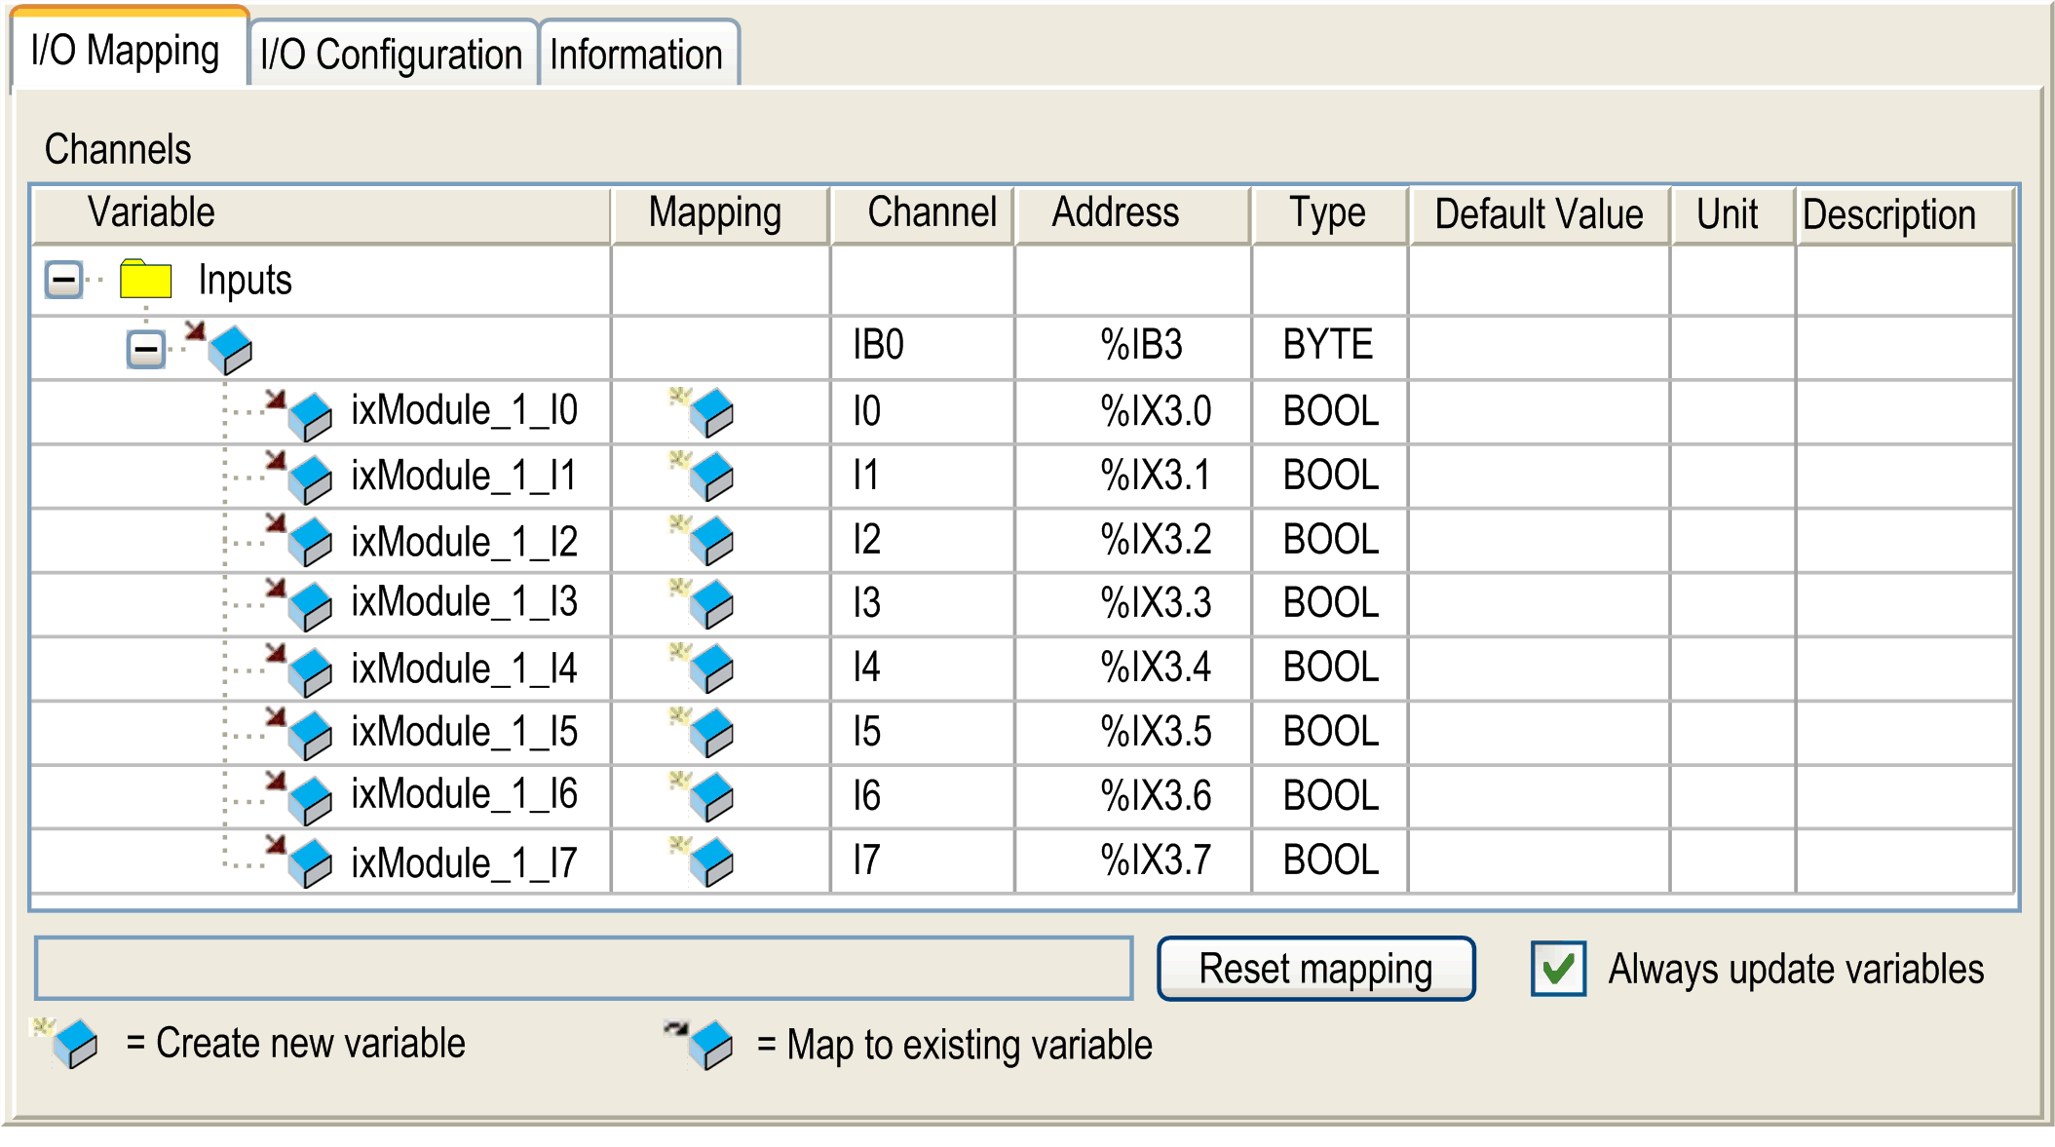Select the ixModule_1_I7 variable name

tap(465, 862)
